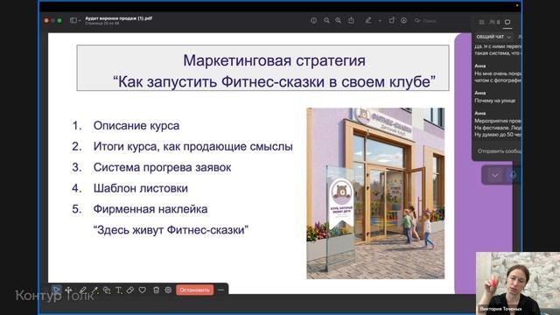Screen dimensions: 560x315
Task: Toggle the microphone button
Action: tap(514, 175)
